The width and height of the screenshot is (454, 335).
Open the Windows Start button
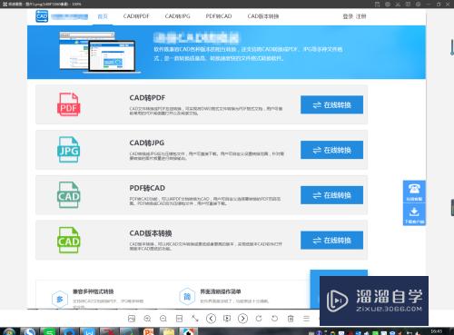pos(9,331)
